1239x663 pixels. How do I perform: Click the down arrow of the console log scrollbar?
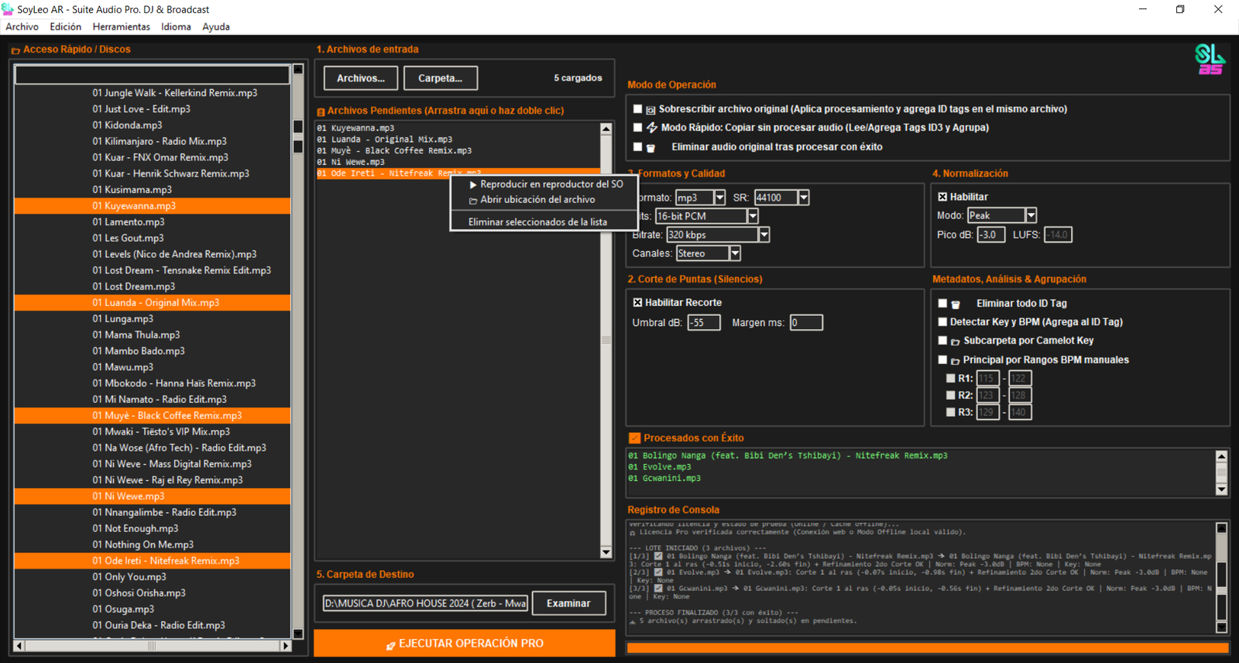pyautogui.click(x=1222, y=627)
